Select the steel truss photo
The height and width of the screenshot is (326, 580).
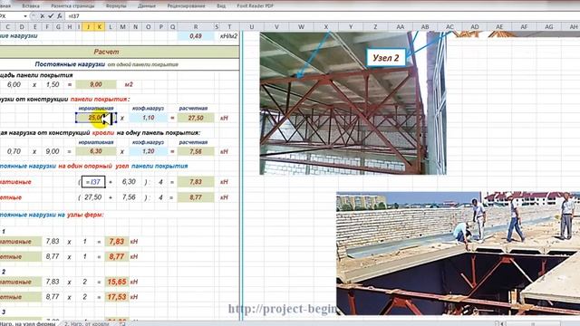coord(353,102)
